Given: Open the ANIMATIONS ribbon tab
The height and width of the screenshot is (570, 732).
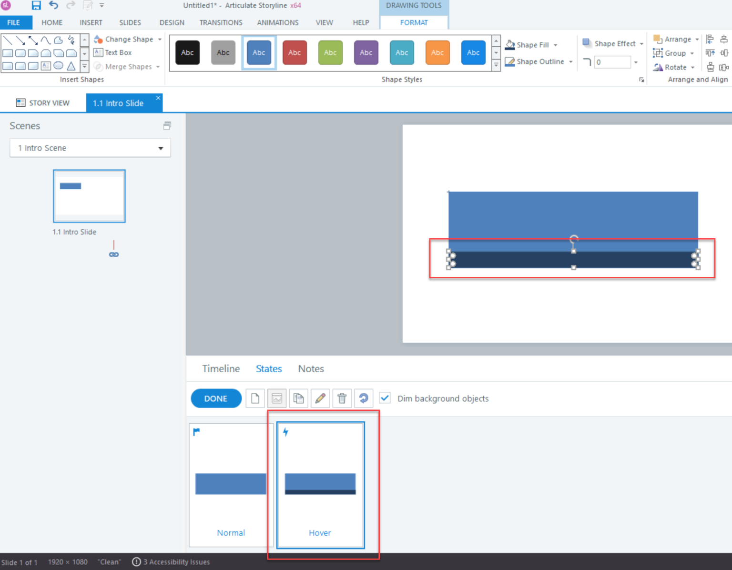Looking at the screenshot, I should click(278, 22).
